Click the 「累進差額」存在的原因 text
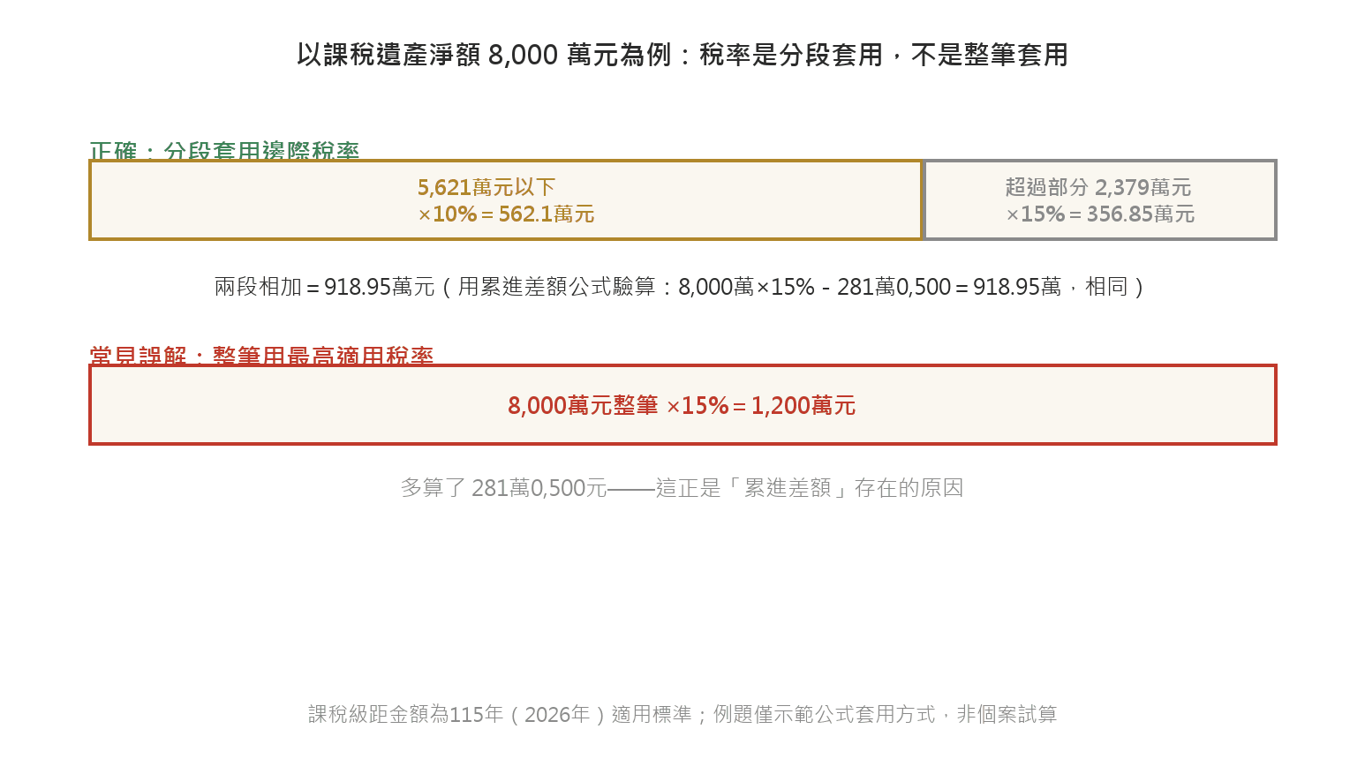1365x759 pixels. 842,488
